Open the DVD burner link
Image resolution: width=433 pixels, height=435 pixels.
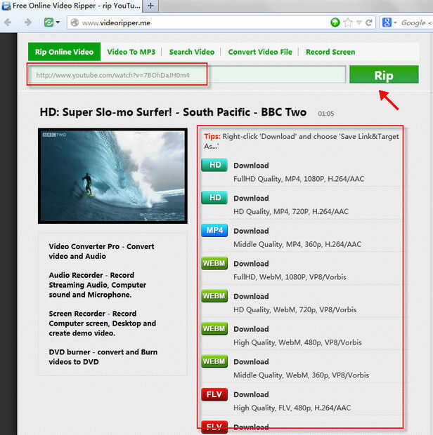coord(103,356)
